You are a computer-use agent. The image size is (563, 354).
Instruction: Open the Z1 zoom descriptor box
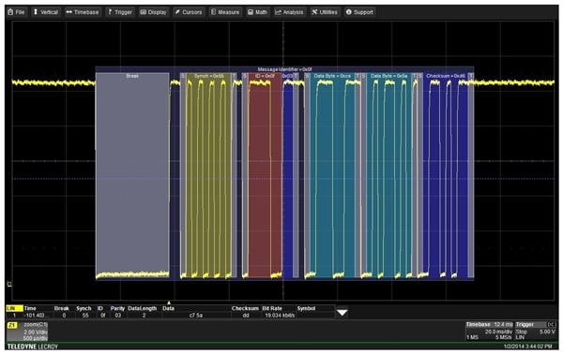tap(27, 332)
